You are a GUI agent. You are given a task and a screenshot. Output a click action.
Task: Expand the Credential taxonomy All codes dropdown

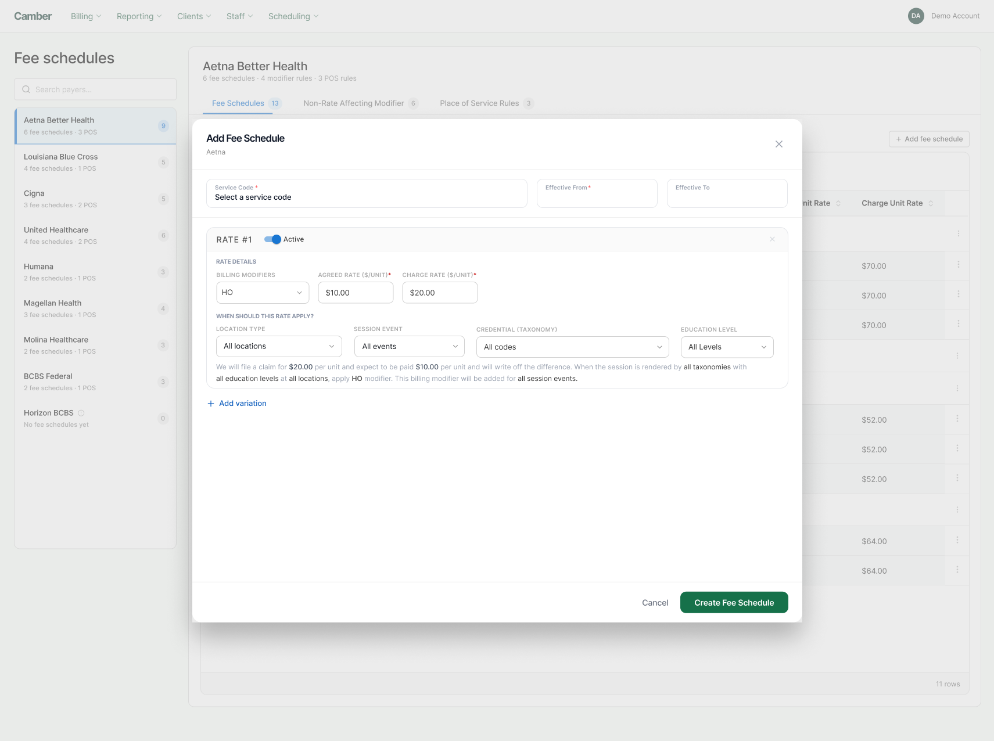[573, 347]
